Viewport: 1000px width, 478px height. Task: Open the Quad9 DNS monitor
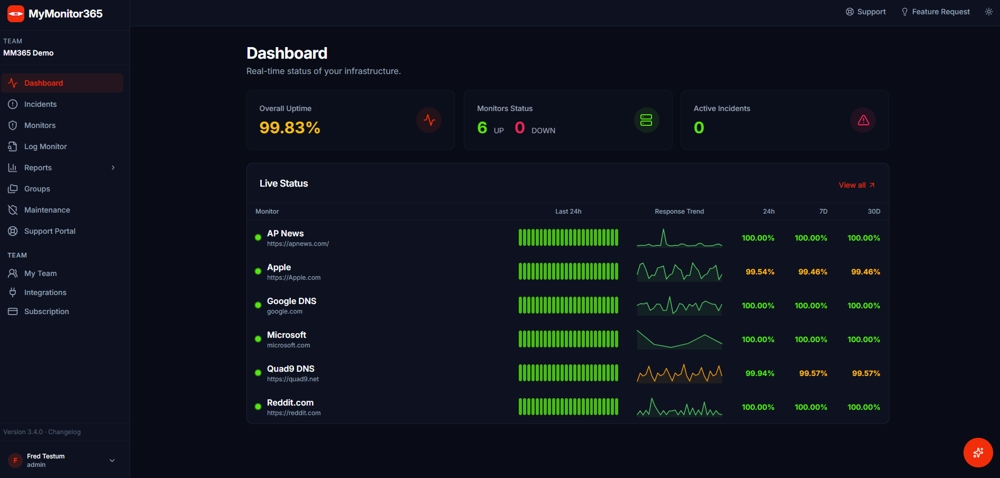coord(568,373)
